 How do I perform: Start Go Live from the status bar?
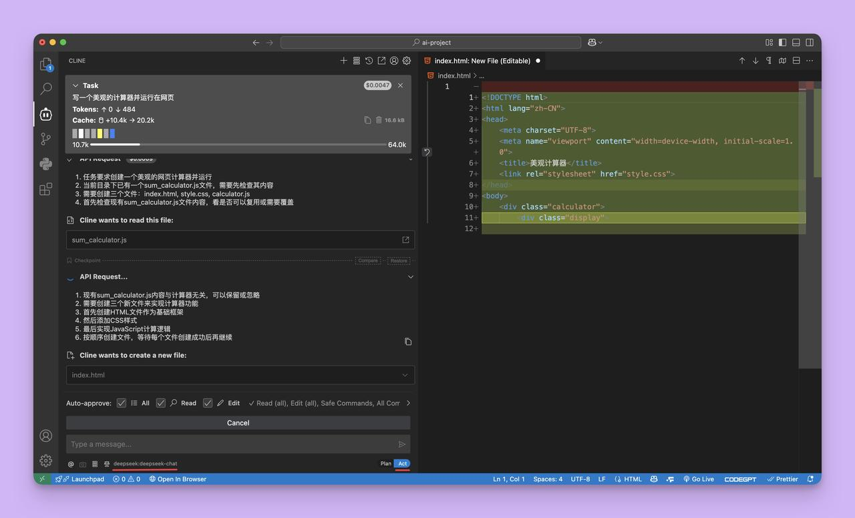click(x=699, y=479)
